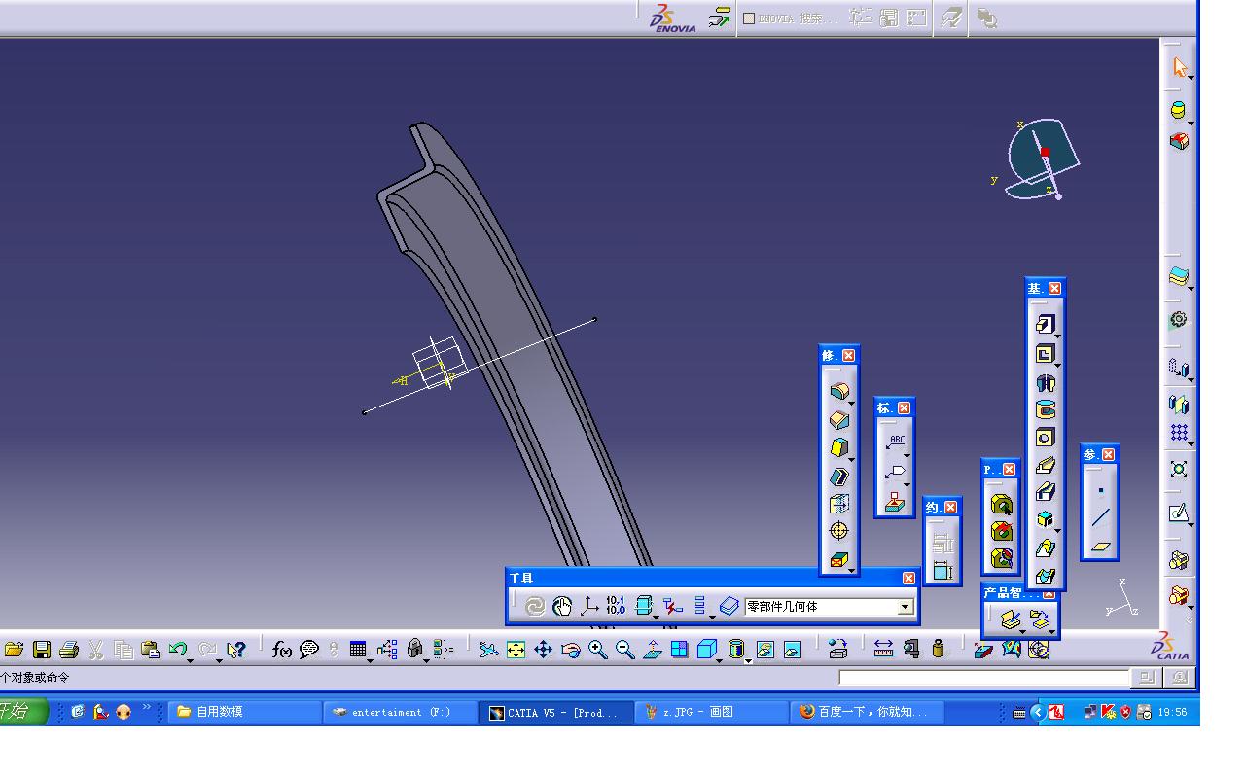Create a reference Plane
1245x778 pixels.
click(x=1100, y=547)
